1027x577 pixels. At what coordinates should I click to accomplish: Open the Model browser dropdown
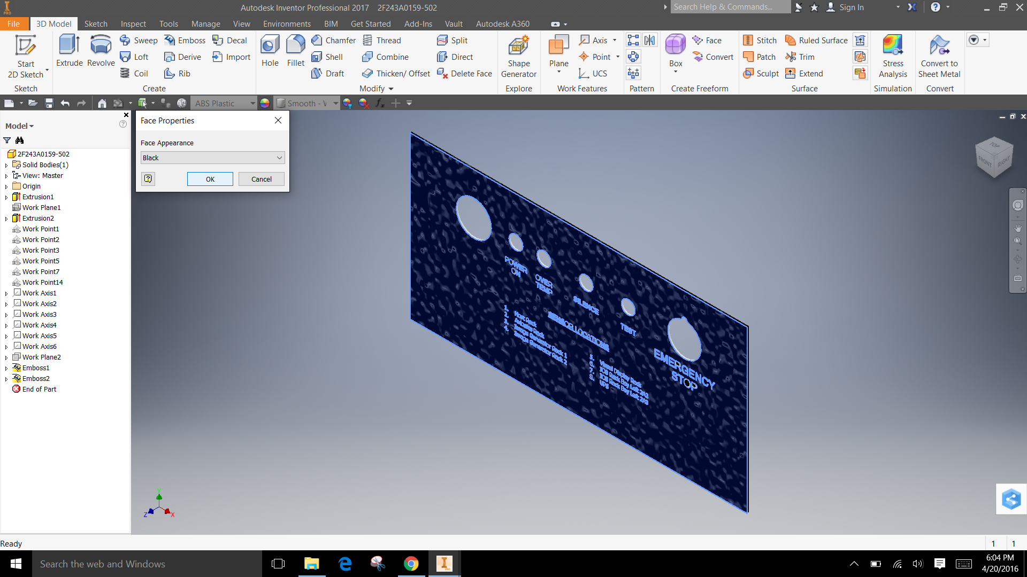point(20,126)
